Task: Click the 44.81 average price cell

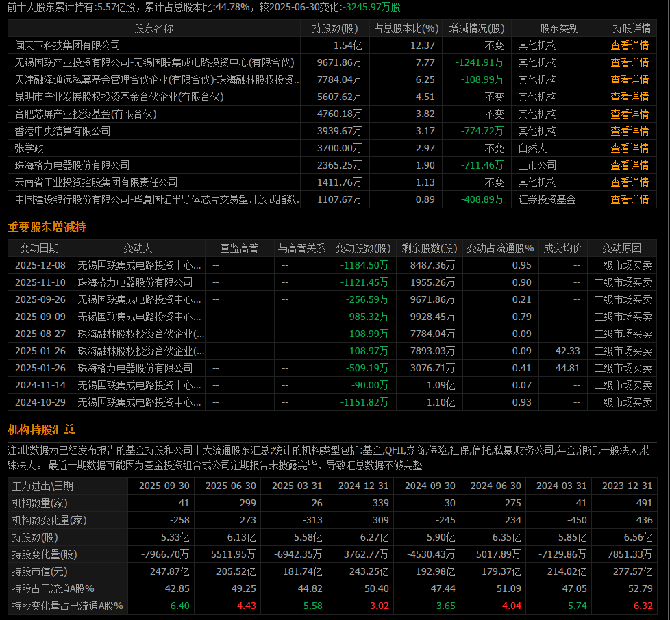Action: pyautogui.click(x=567, y=368)
